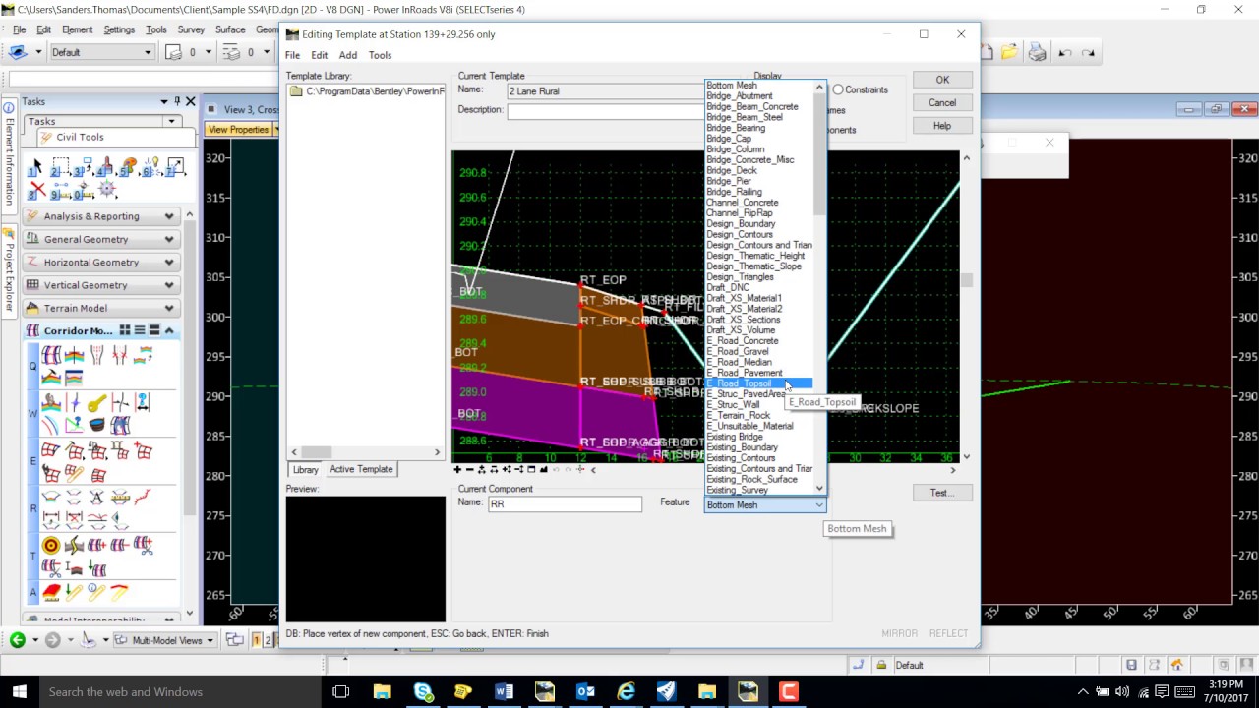The height and width of the screenshot is (708, 1259).
Task: Select the first corridor icon in row Q
Action: [51, 356]
